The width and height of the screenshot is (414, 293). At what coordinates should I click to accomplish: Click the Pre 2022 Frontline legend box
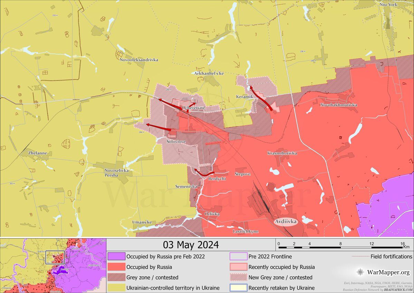tap(238, 257)
